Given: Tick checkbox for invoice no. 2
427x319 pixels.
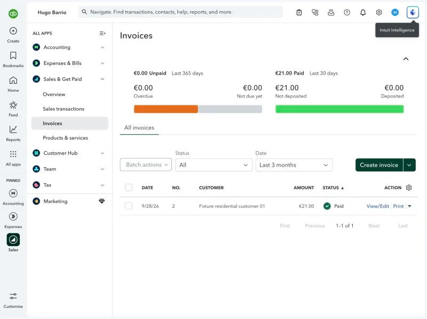Looking at the screenshot, I should pos(129,206).
